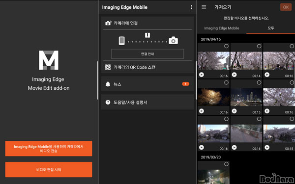Tap the camera connect icon
The image size is (295, 184).
(x=108, y=23)
